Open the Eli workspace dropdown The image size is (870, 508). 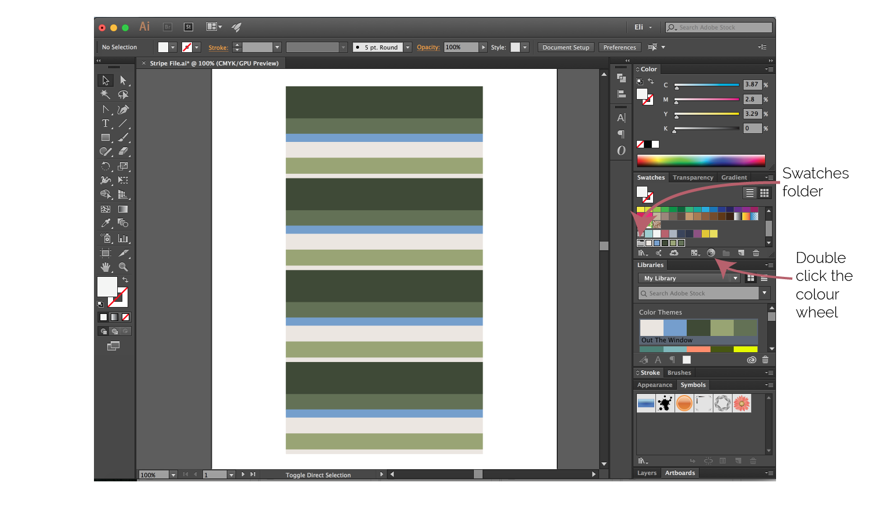(643, 27)
